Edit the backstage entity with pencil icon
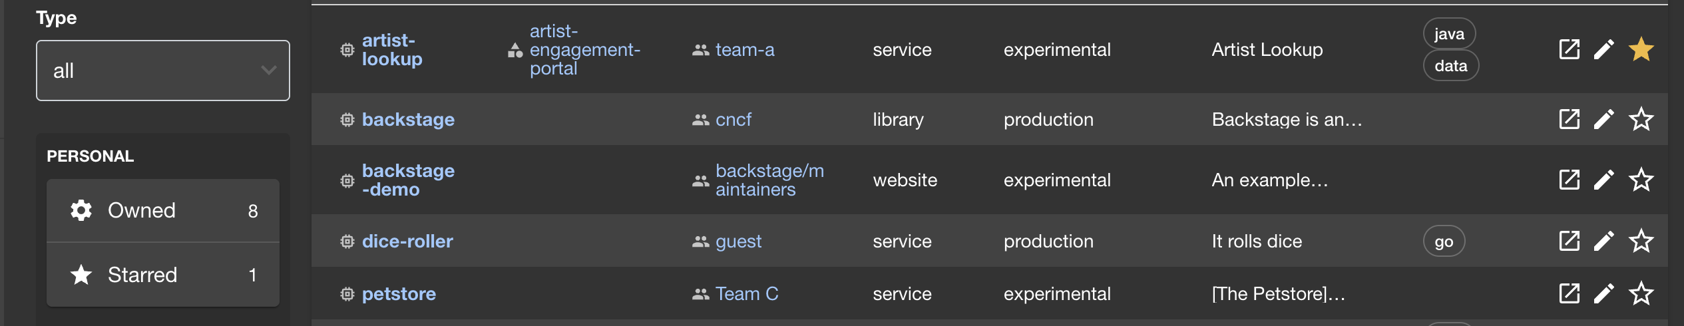 click(x=1603, y=120)
